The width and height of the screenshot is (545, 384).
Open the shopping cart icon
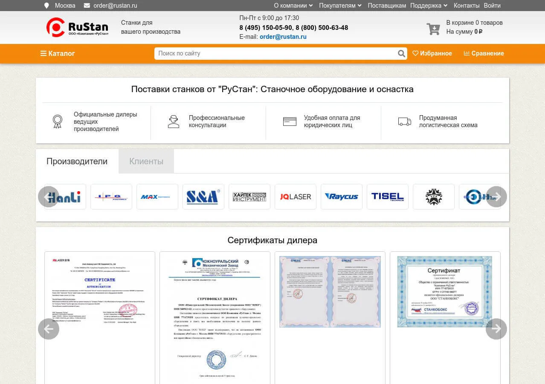point(433,29)
